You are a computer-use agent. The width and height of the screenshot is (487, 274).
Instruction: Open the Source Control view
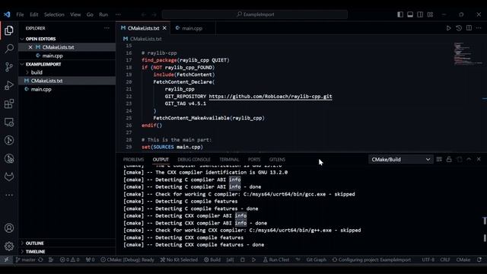(9, 67)
